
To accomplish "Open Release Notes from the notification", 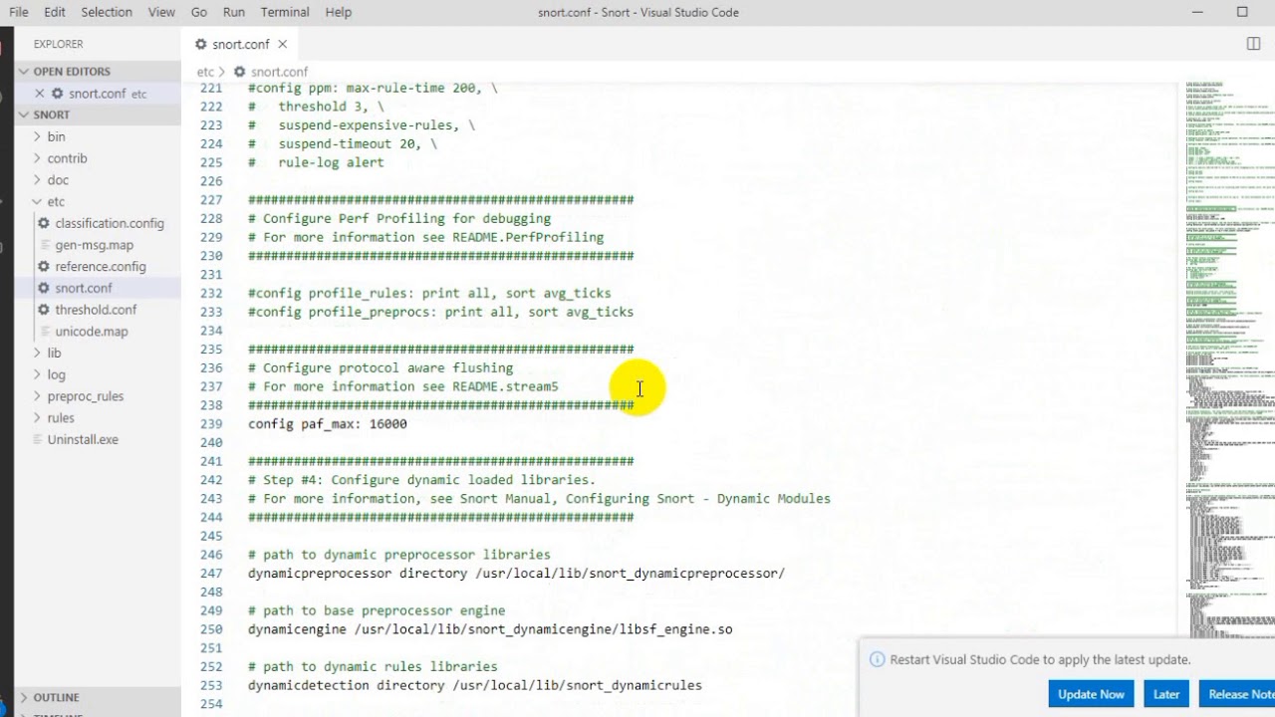I will tap(1238, 694).
